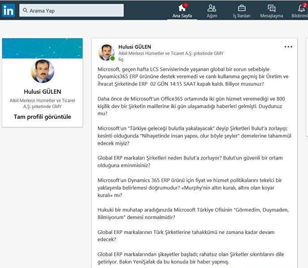Click paragraph starting 'Microsoft, geçen hafta LCS'
The height and width of the screenshot is (268, 308).
(x=193, y=77)
